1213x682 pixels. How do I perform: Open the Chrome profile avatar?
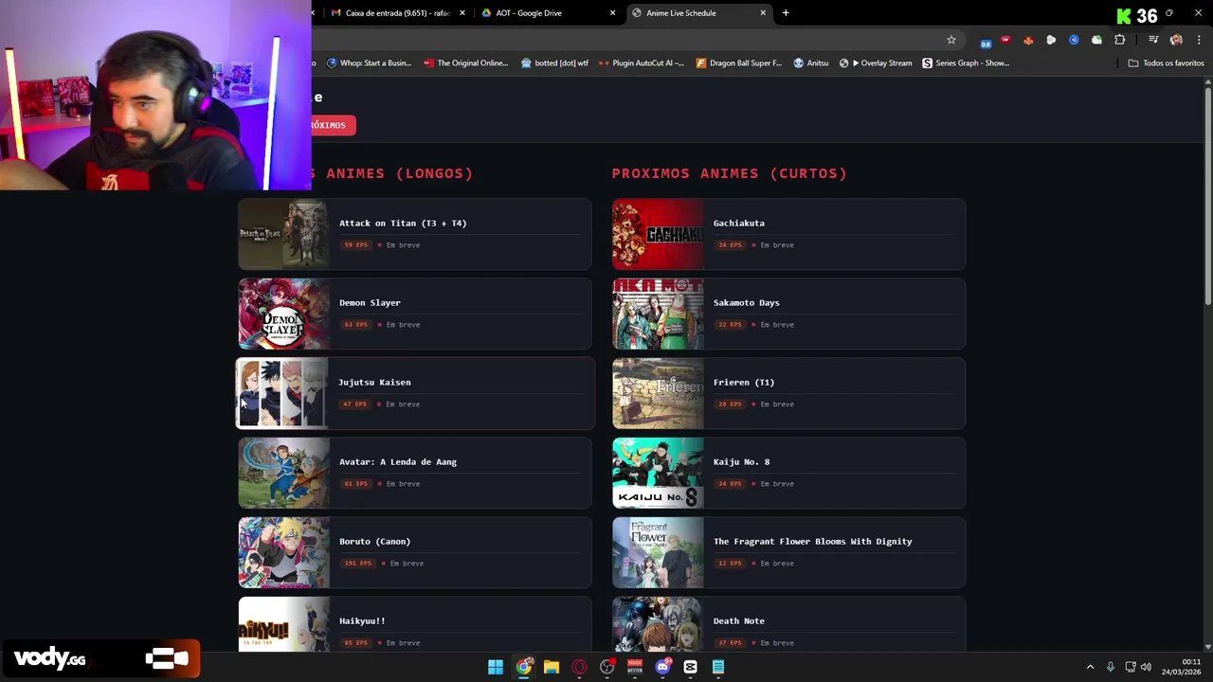[x=1176, y=40]
